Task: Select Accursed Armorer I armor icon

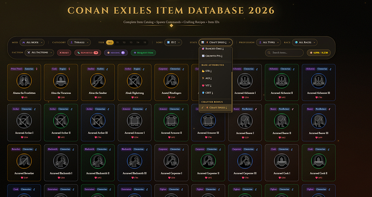Action: point(134,121)
